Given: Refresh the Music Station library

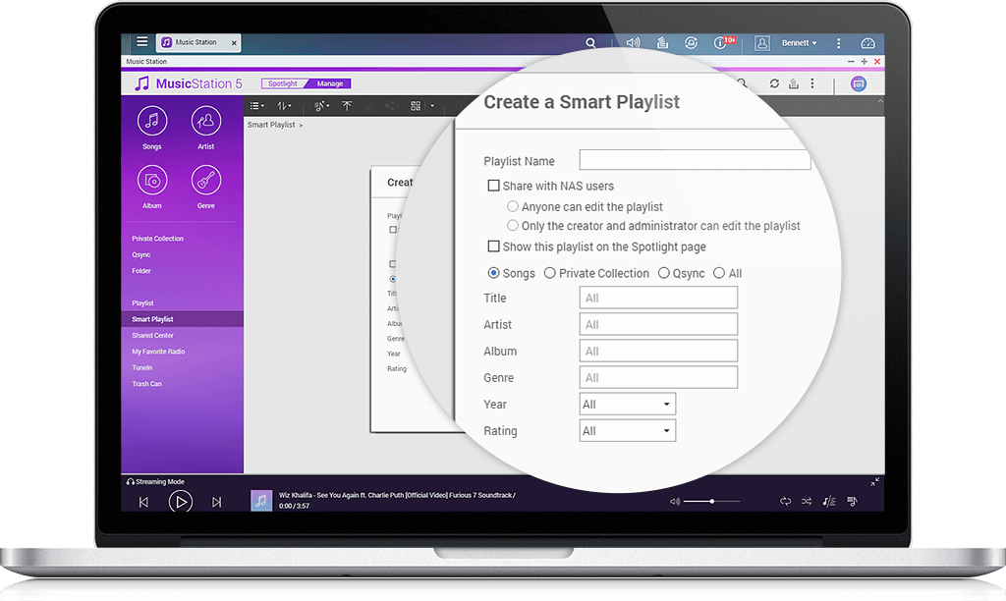Looking at the screenshot, I should [774, 83].
